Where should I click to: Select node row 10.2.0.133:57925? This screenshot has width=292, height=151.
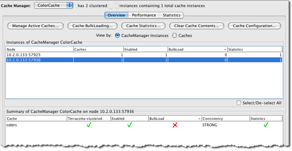point(144,55)
